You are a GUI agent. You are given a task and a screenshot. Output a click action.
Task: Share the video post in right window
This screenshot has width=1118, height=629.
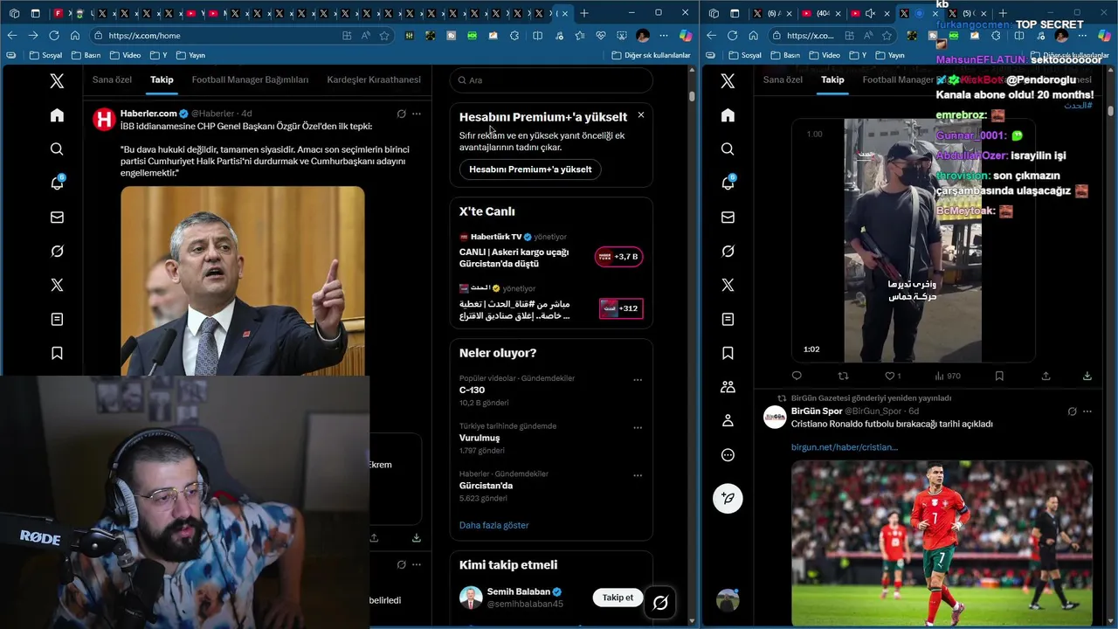click(x=1046, y=376)
